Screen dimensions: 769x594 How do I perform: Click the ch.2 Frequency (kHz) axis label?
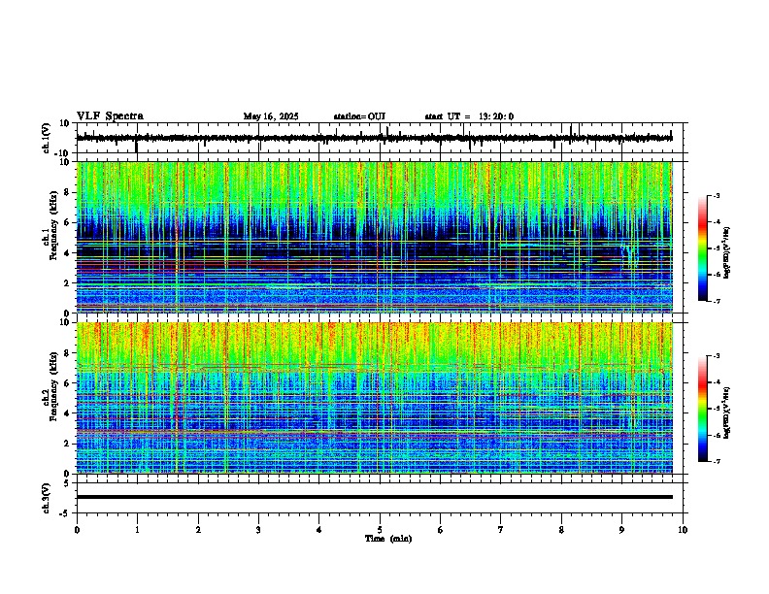(50, 386)
